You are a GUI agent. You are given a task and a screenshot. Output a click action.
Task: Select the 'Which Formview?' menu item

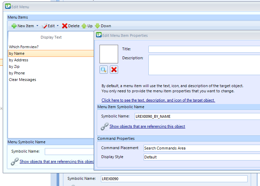coord(51,47)
